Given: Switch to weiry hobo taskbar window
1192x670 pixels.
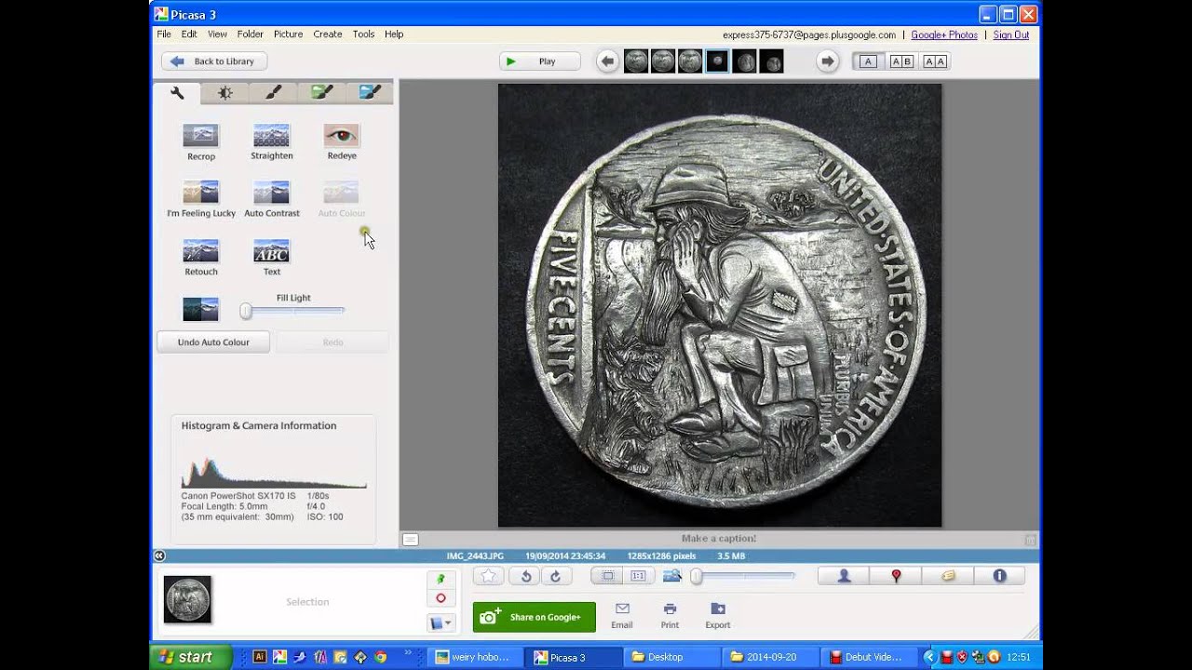Looking at the screenshot, I should click(474, 657).
